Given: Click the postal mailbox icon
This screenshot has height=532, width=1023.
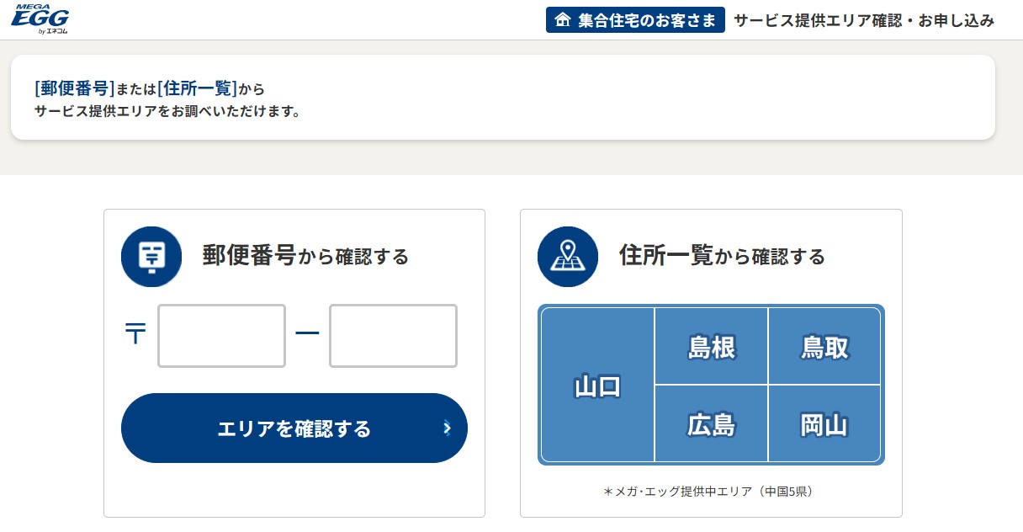Looking at the screenshot, I should coord(151,257).
